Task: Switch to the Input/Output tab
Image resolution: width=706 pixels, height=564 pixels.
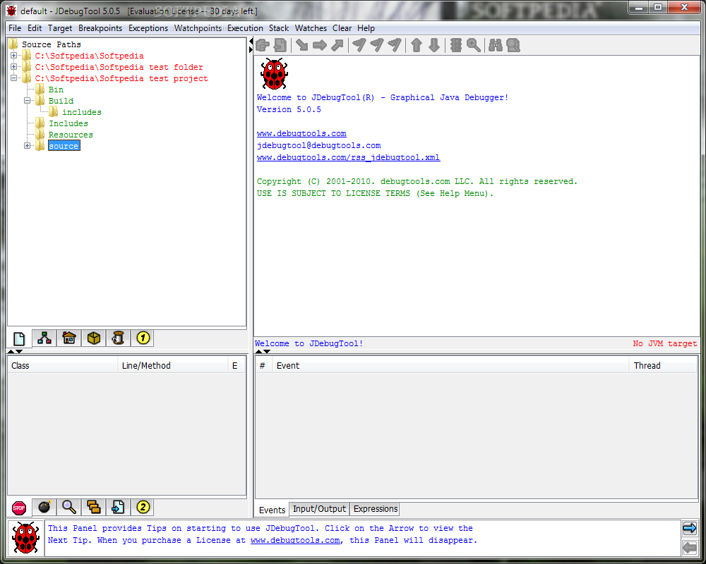Action: [x=319, y=509]
